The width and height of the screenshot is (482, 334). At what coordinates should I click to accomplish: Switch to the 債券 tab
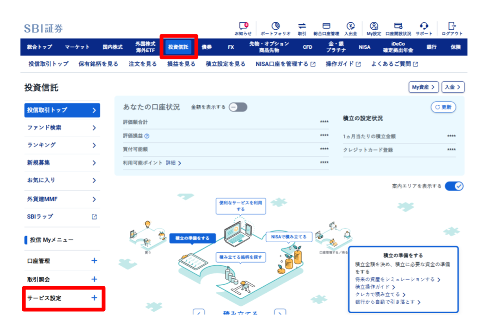pos(207,47)
